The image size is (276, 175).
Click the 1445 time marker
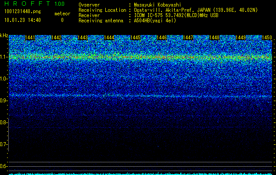pyautogui.click(x=135, y=38)
